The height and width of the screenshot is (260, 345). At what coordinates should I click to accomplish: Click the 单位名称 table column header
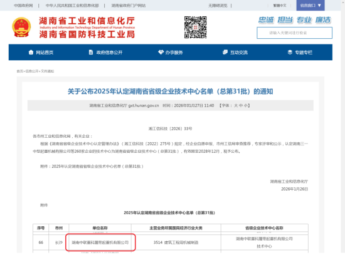100,228
